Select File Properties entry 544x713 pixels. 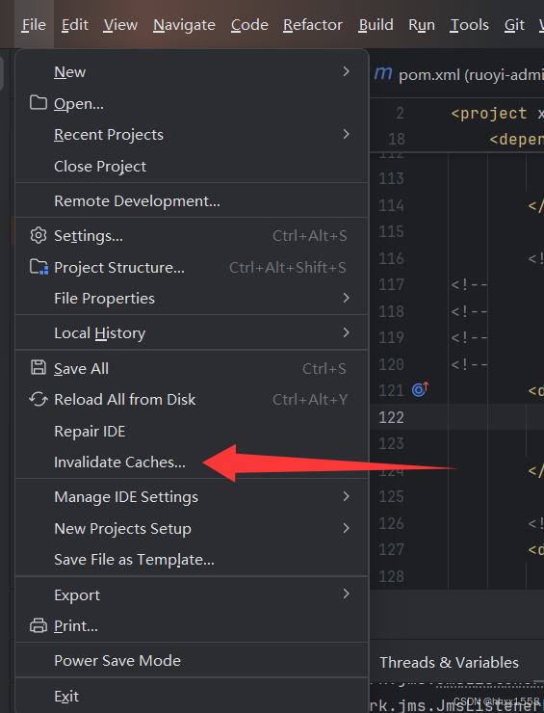(x=192, y=299)
